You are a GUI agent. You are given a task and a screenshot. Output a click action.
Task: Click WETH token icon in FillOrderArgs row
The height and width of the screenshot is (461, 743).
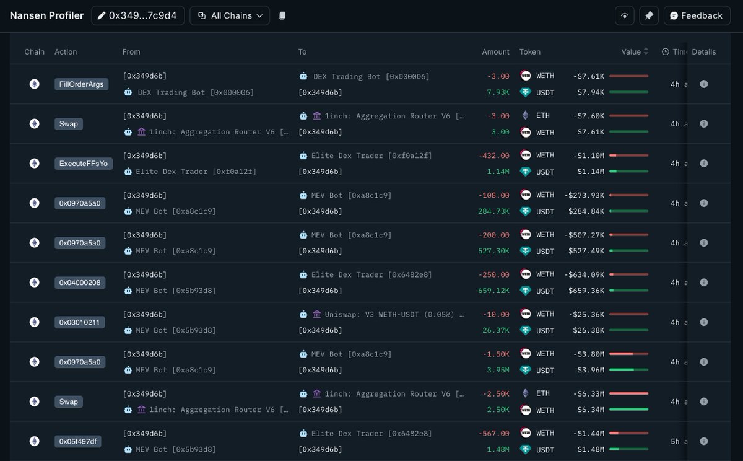[x=526, y=76]
